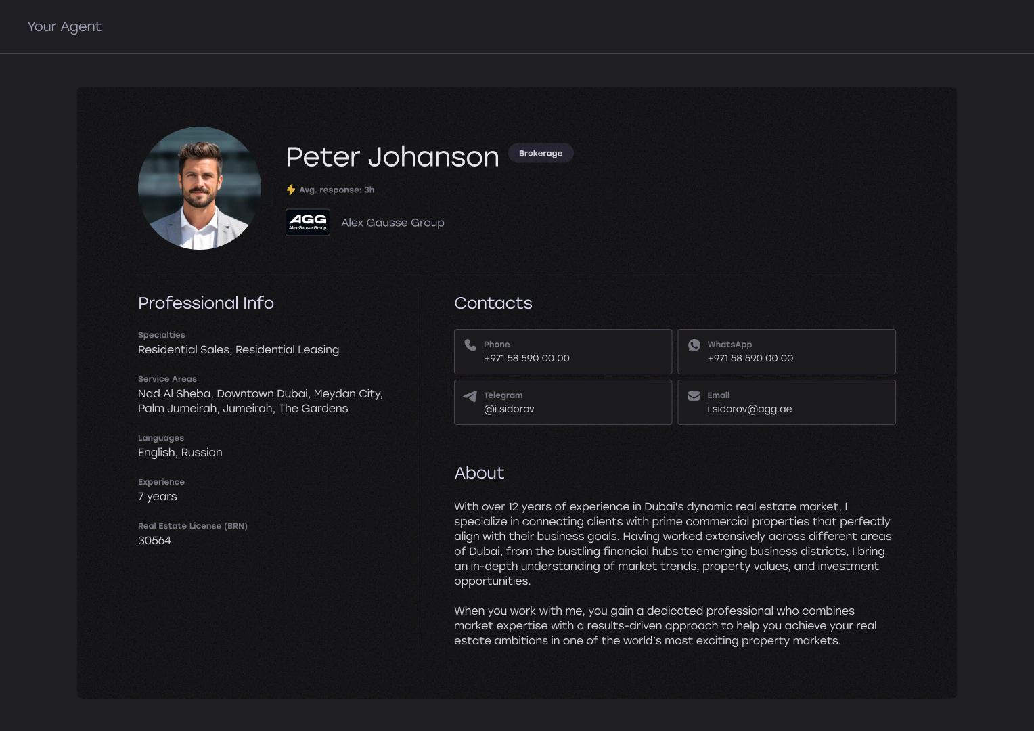Click the Your Agent page title

coord(64,26)
